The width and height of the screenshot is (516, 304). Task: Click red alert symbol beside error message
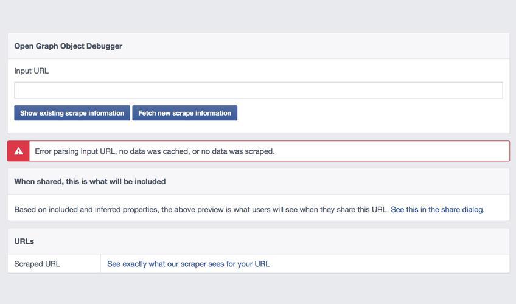18,151
